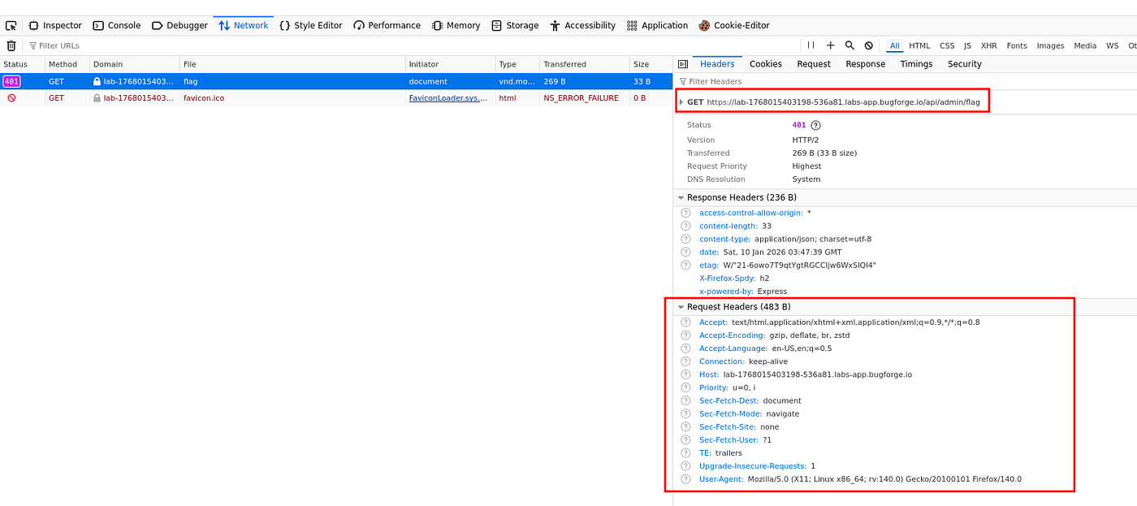The width and height of the screenshot is (1137, 506).
Task: Switch to the Inspector panel
Action: coord(55,25)
